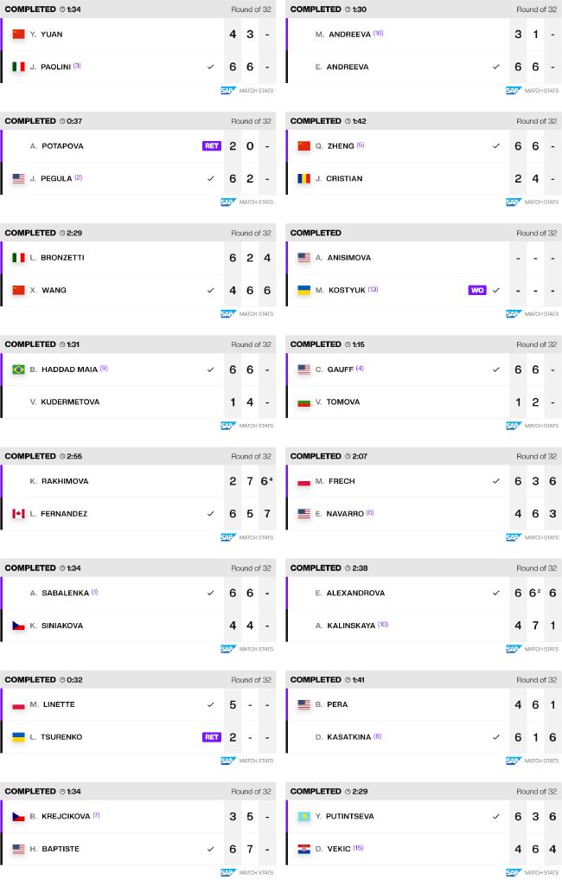Screen dimensions: 562x880
Task: Click the Kazakhstan flag beside Y. Putintseva
Action: tap(304, 817)
